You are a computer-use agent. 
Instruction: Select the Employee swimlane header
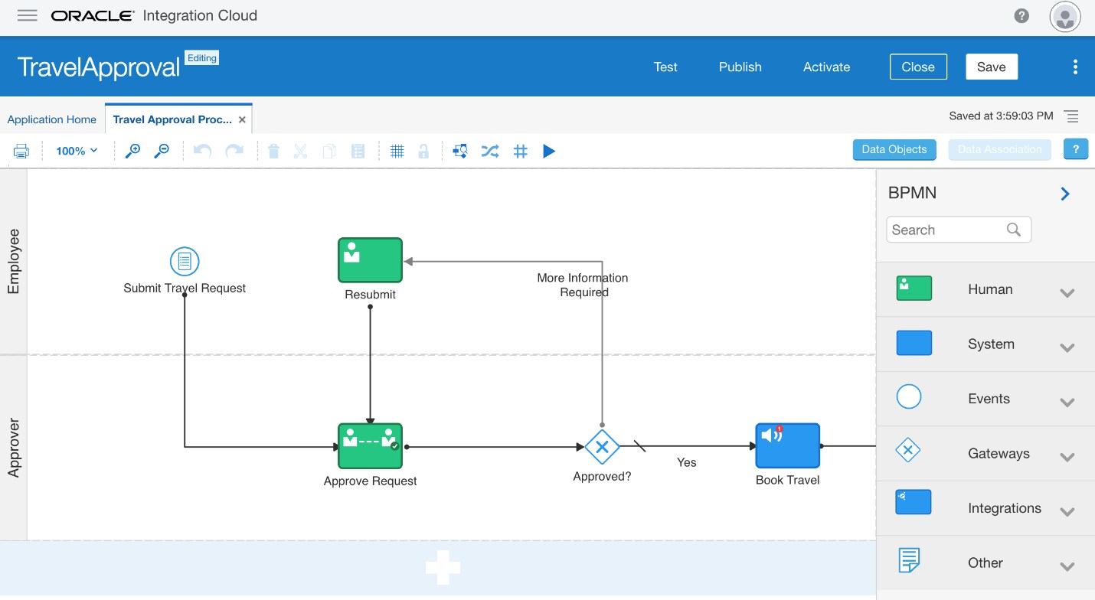point(14,261)
